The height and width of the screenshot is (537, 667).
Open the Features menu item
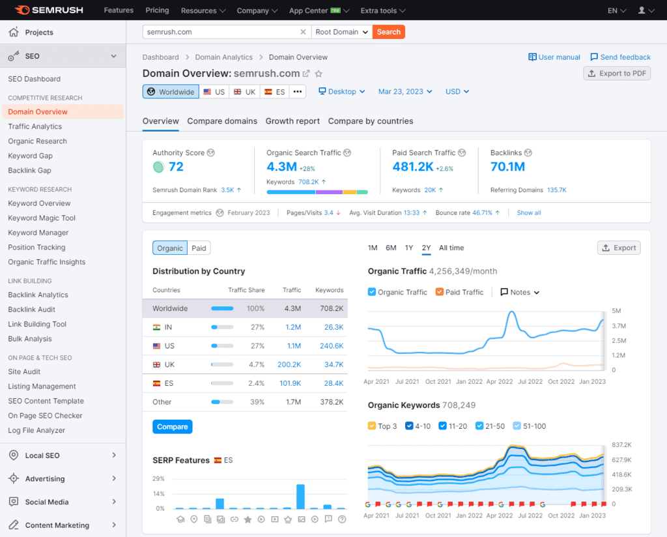pos(119,10)
